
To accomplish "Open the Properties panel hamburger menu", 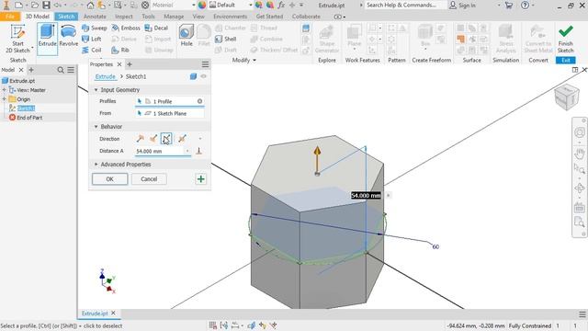I will [x=205, y=64].
